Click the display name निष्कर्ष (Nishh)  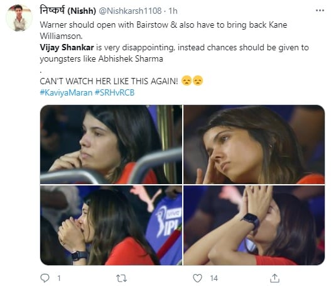tap(68, 10)
